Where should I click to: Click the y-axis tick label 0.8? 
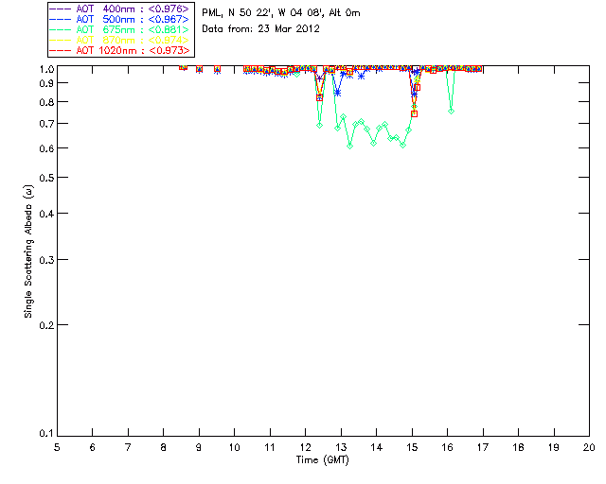click(46, 102)
